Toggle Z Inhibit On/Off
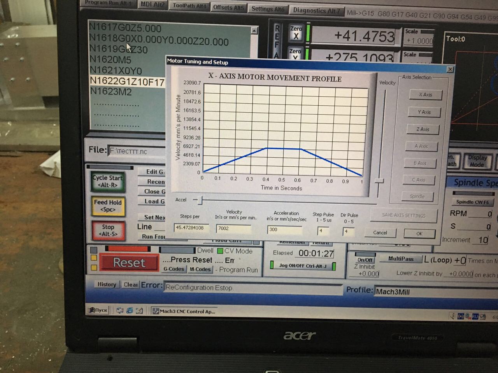Screen dimensions: 498x373 point(365,260)
